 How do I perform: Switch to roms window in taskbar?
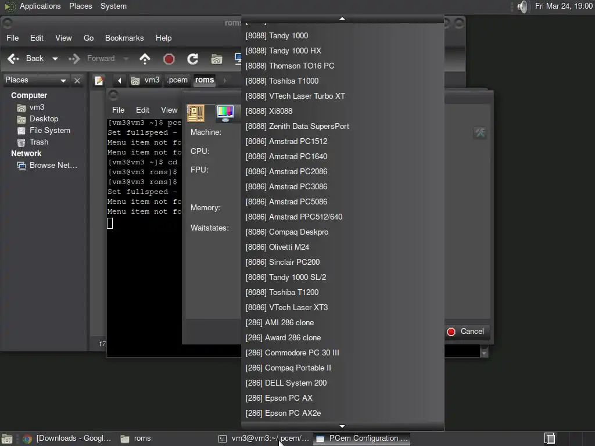(x=136, y=438)
